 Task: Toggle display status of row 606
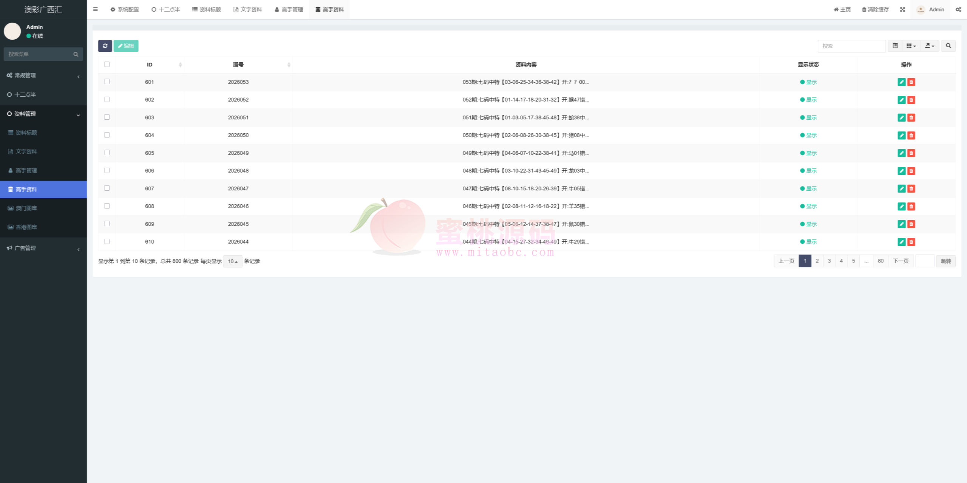(x=808, y=171)
